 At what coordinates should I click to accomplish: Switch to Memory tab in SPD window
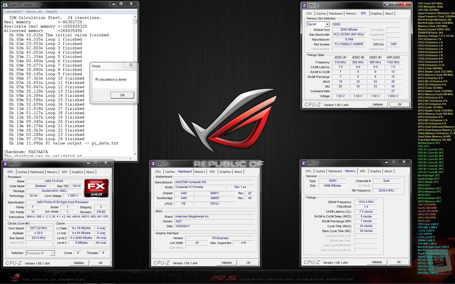click(x=351, y=14)
